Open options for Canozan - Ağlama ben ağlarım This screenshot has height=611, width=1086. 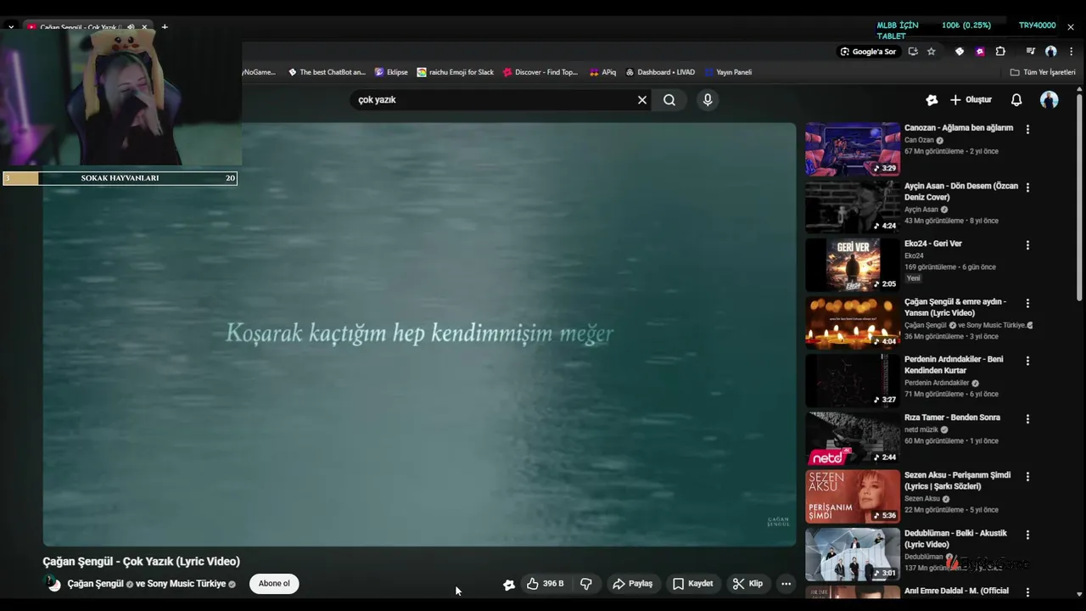[1027, 130]
